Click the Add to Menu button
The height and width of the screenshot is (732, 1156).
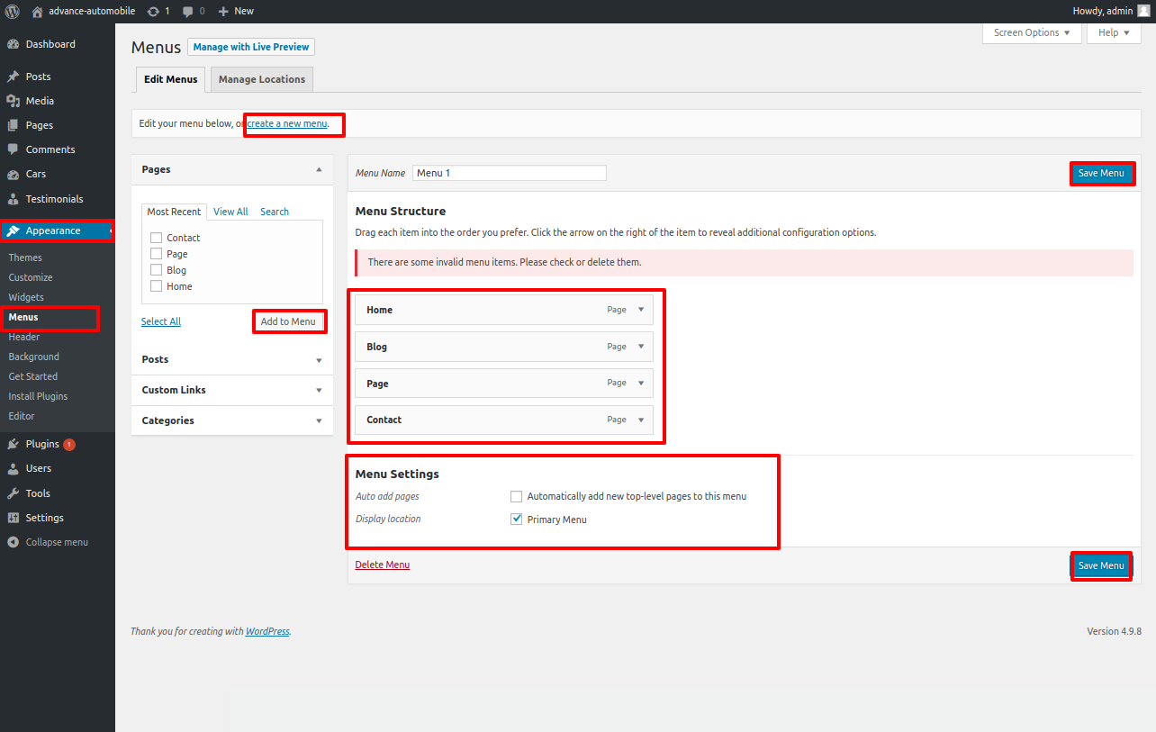288,321
